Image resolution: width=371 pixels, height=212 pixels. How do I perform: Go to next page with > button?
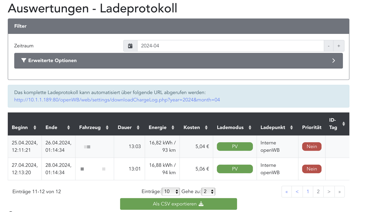pos(329,192)
